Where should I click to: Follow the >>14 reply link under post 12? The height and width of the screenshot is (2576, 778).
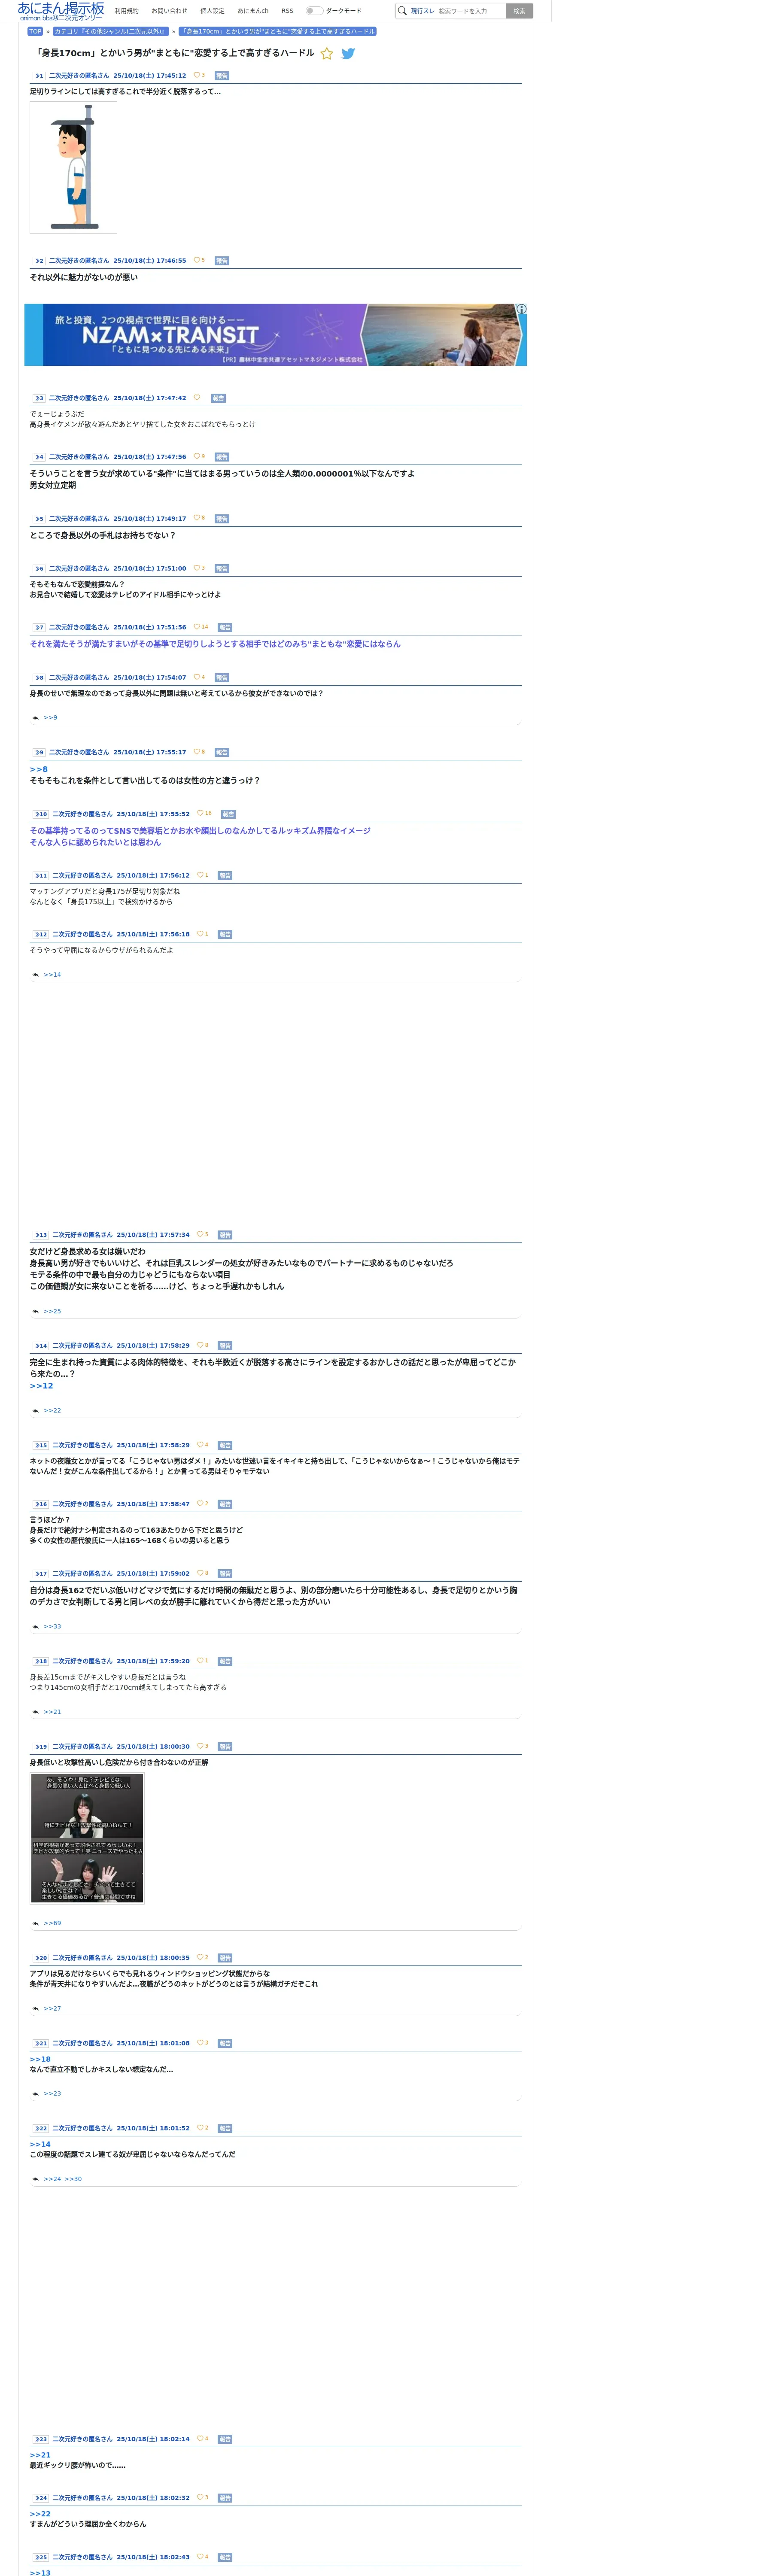point(52,975)
